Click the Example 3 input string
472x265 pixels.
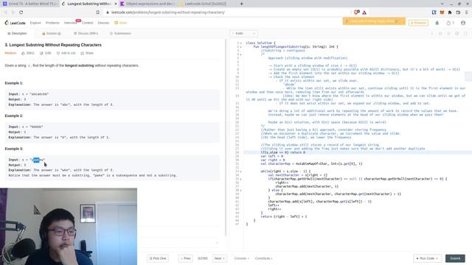[x=38, y=160]
